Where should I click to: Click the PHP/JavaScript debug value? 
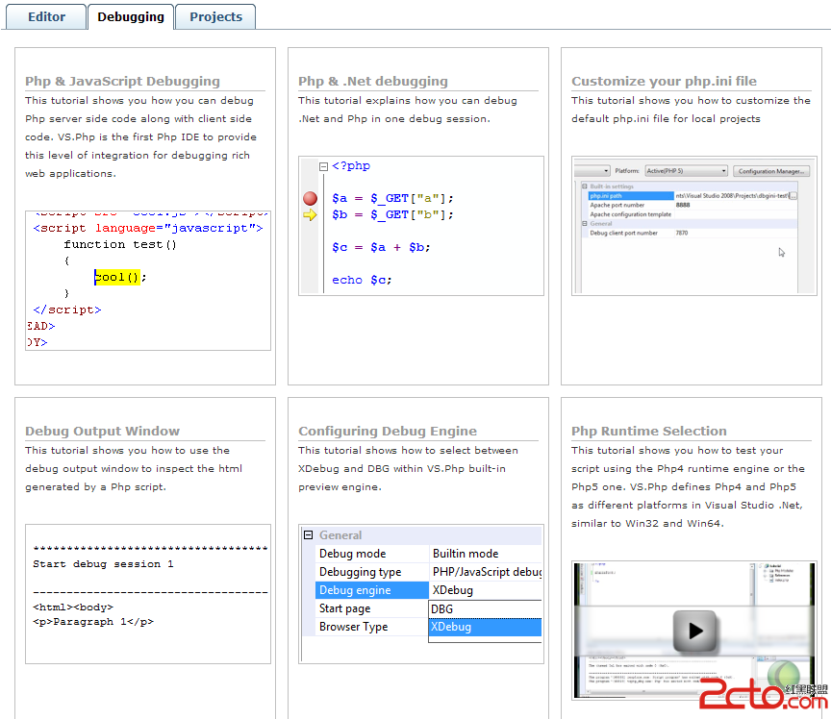pyautogui.click(x=487, y=572)
